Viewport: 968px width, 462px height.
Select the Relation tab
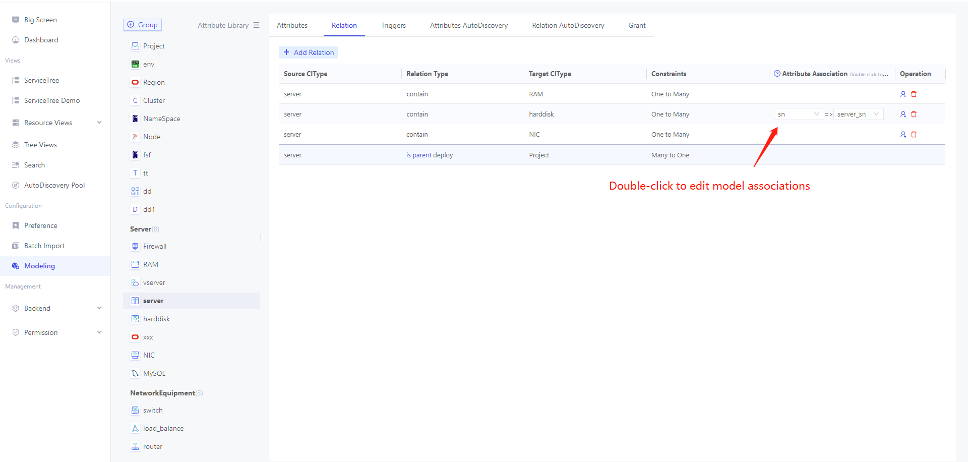[344, 25]
